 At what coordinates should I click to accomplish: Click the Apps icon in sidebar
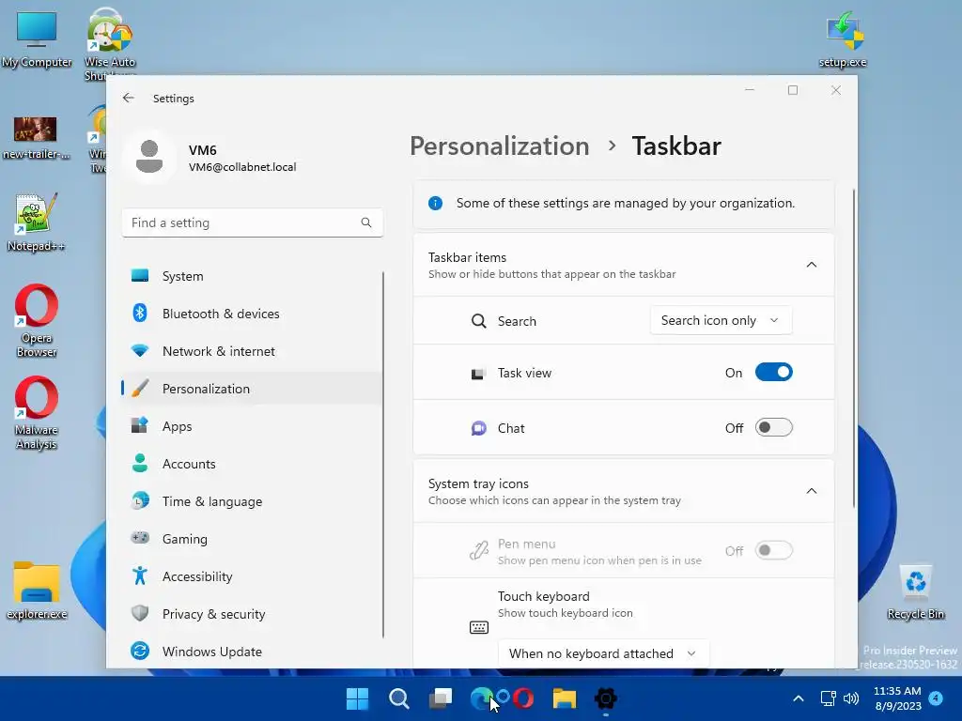[140, 425]
